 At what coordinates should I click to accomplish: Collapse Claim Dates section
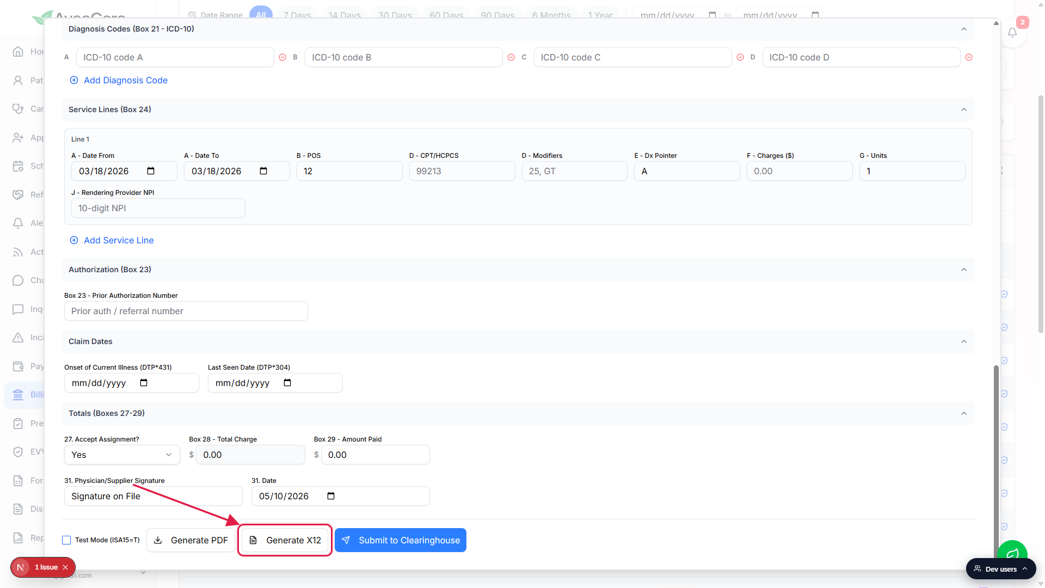[964, 341]
